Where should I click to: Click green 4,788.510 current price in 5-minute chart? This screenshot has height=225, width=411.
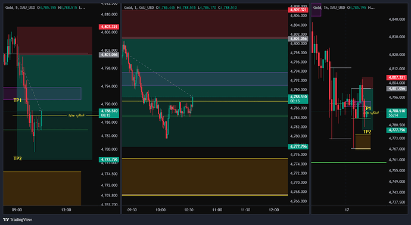pyautogui.click(x=109, y=113)
